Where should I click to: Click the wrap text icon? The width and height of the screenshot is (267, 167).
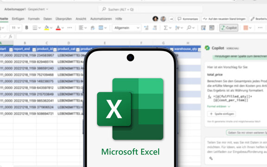(93, 28)
